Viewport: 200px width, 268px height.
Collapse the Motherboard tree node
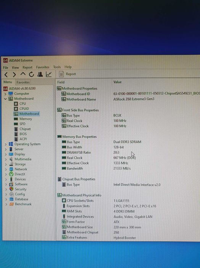point(5,99)
